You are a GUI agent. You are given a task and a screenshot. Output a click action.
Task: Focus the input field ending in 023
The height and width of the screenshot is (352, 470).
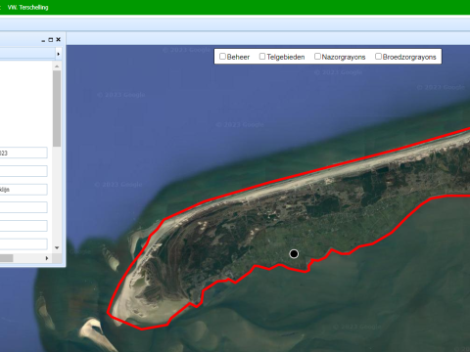coord(23,153)
